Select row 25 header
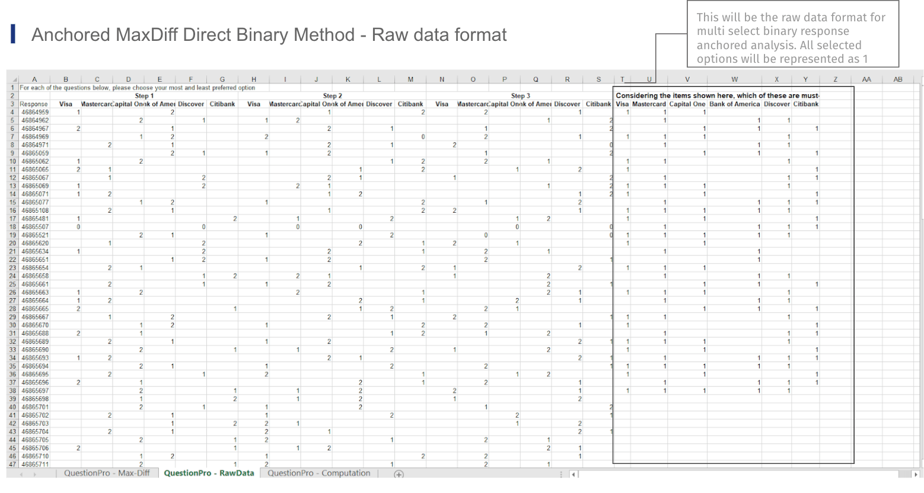Screen dimensions: 924x493 coord(12,284)
